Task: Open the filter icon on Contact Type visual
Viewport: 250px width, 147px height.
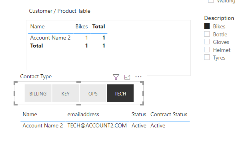Action: pyautogui.click(x=116, y=77)
